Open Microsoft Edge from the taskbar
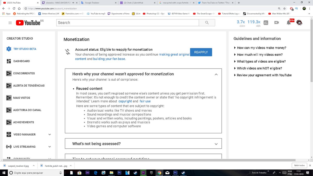Viewport: 313px width, 176px height. pyautogui.click(x=95, y=173)
